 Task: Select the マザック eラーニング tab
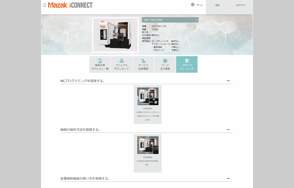[187, 64]
